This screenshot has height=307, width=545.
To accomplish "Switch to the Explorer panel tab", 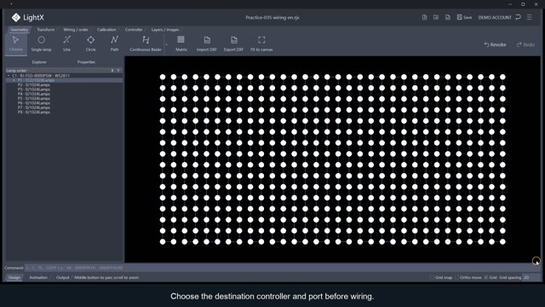I will pyautogui.click(x=39, y=62).
